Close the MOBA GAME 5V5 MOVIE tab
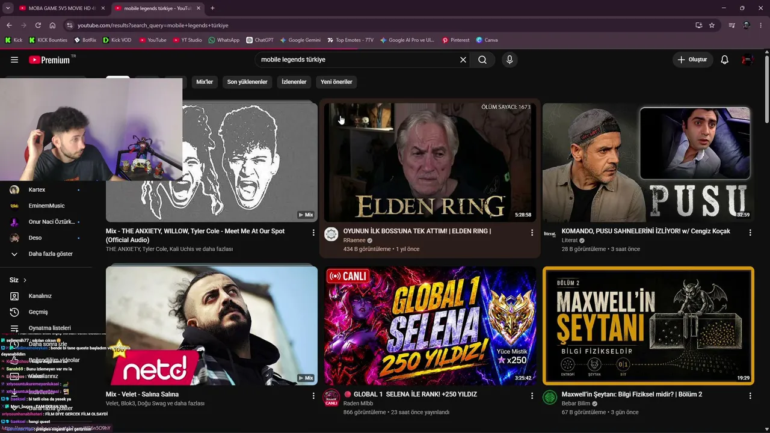The height and width of the screenshot is (433, 770). [103, 8]
